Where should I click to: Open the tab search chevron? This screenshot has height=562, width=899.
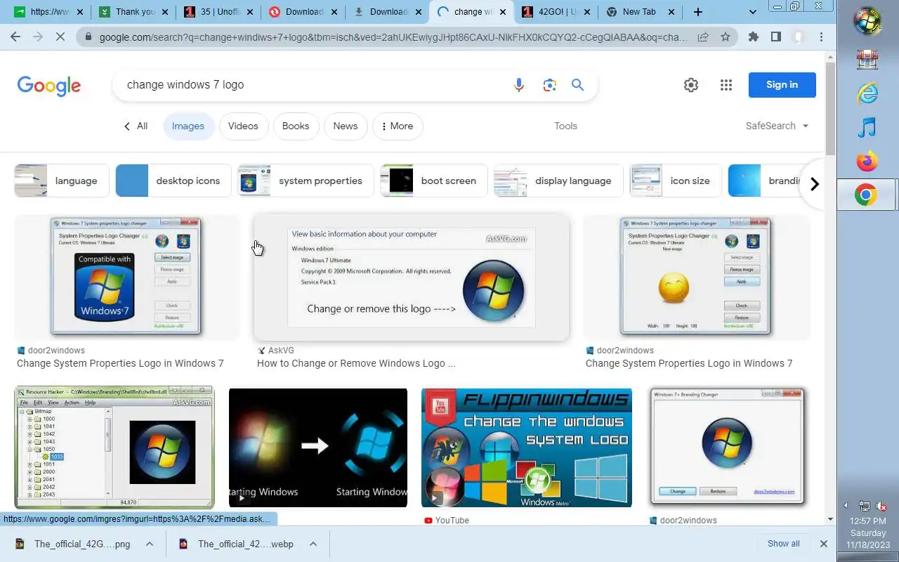753,12
